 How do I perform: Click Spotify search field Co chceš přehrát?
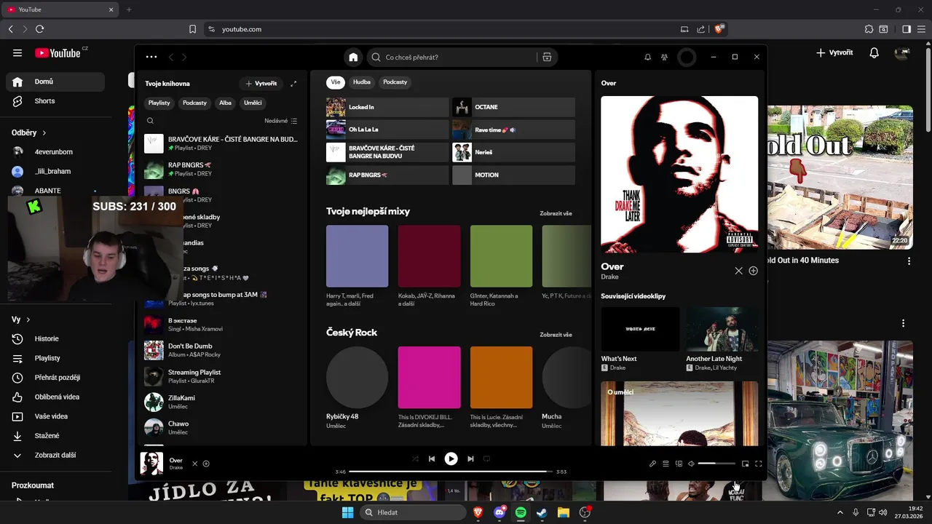(x=451, y=57)
